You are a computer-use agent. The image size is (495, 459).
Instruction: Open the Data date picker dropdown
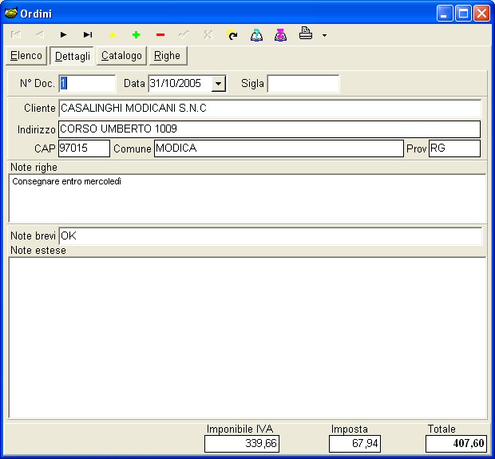219,84
